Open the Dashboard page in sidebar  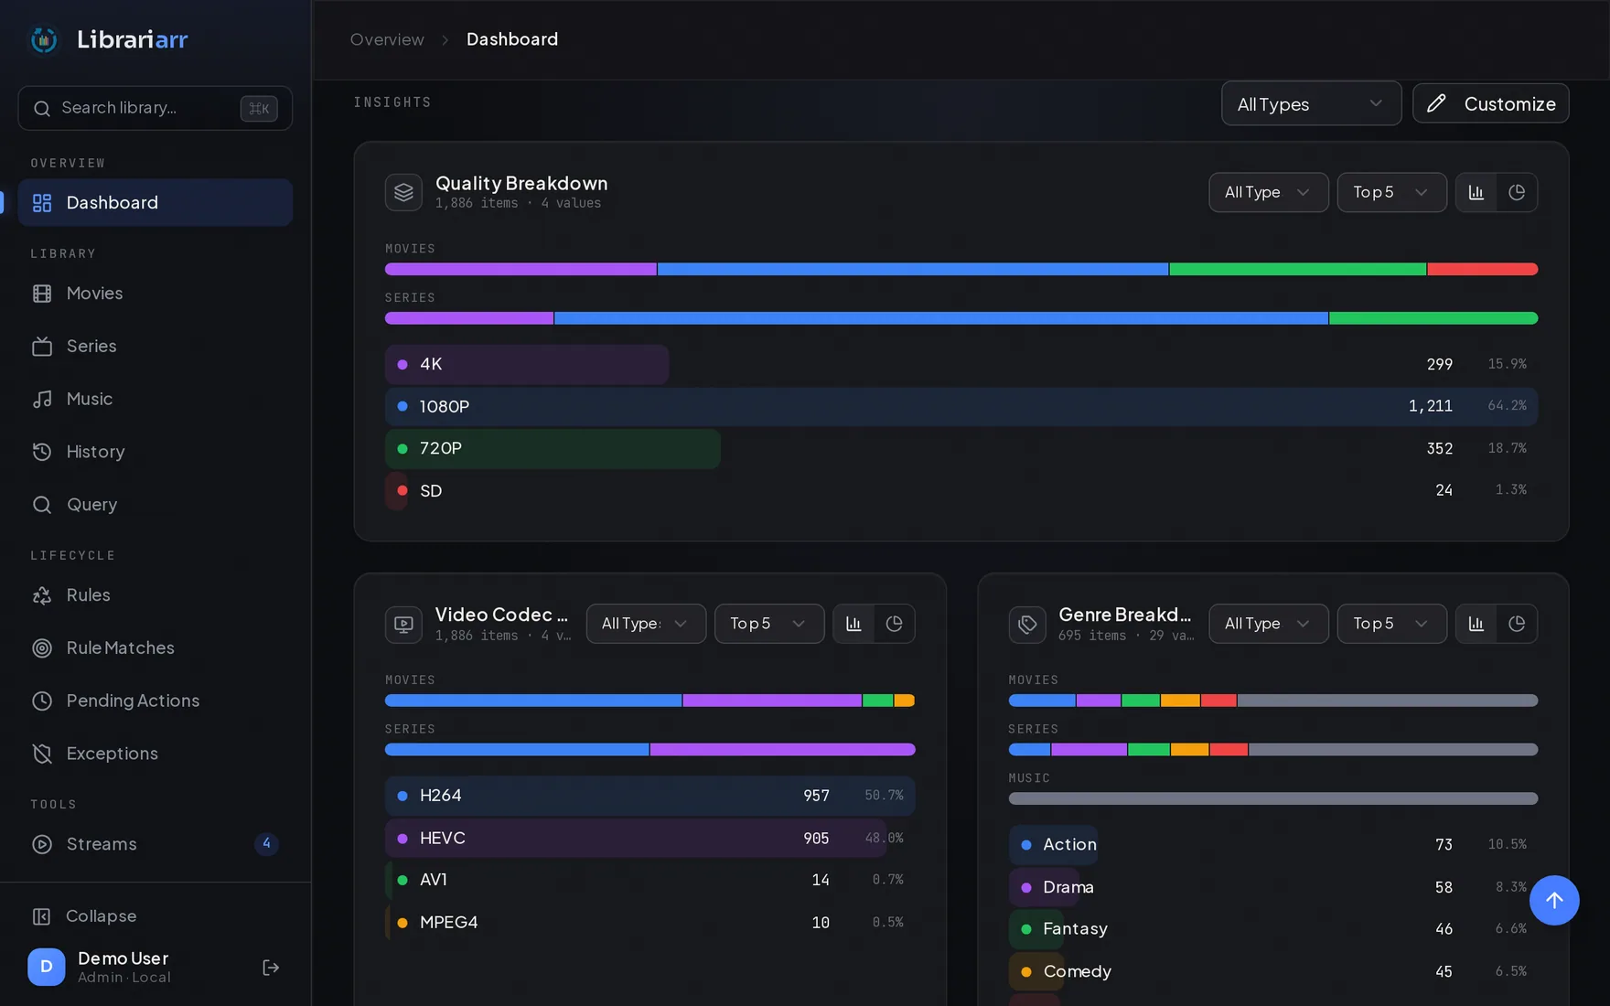(156, 202)
